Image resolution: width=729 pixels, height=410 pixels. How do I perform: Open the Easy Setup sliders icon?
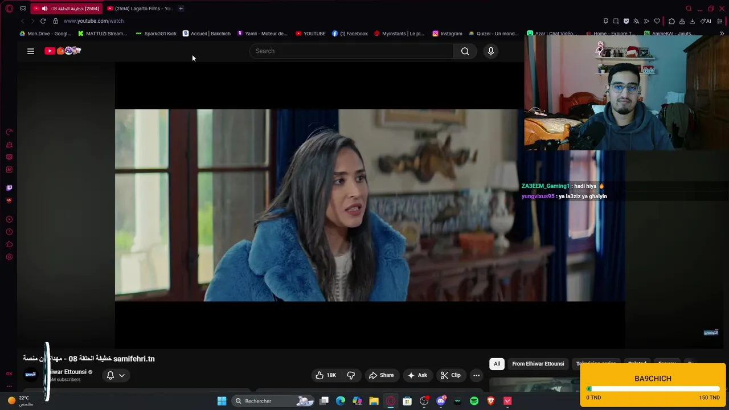pos(720,21)
